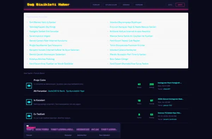The width and height of the screenshot is (212, 139).
Task: Click the Ev Tadilati forum gamepad icon
Action: (x=29, y=116)
